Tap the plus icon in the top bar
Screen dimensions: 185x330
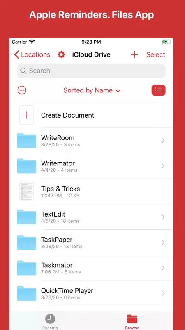[134, 55]
